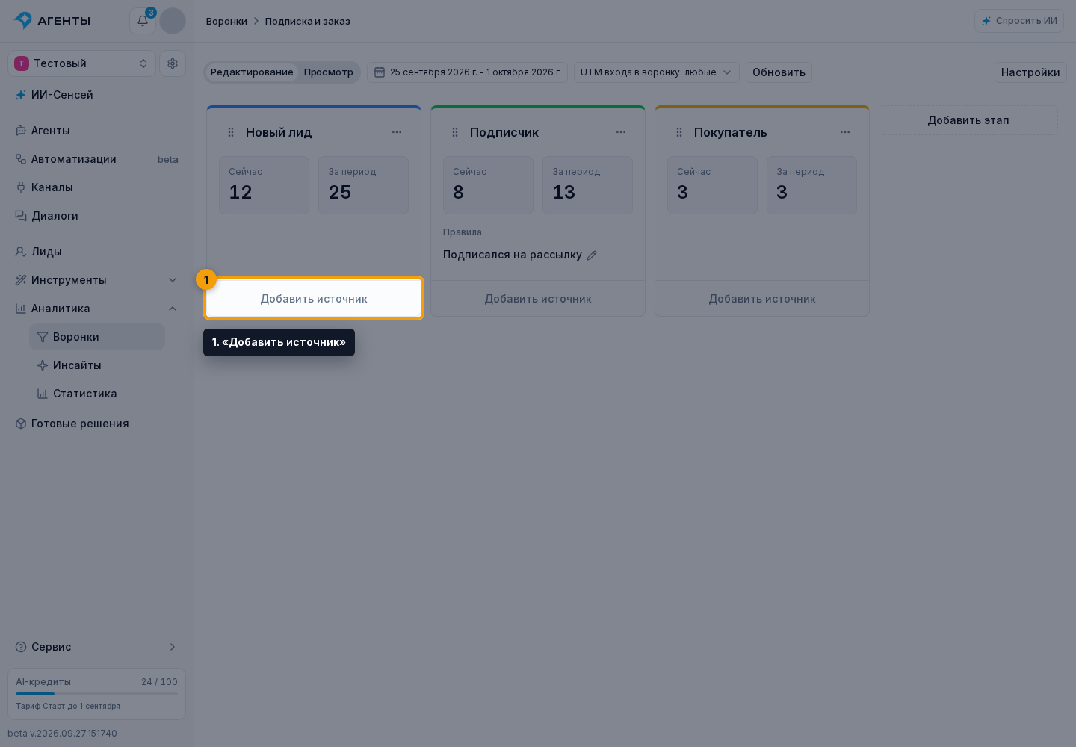This screenshot has height=747, width=1076.
Task: Open more options for Новый лид stage
Action: (x=397, y=132)
